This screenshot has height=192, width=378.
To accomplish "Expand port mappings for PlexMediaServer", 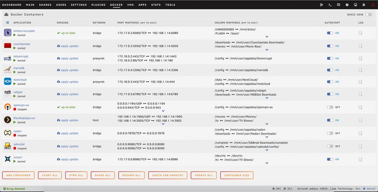I will point(163,124).
